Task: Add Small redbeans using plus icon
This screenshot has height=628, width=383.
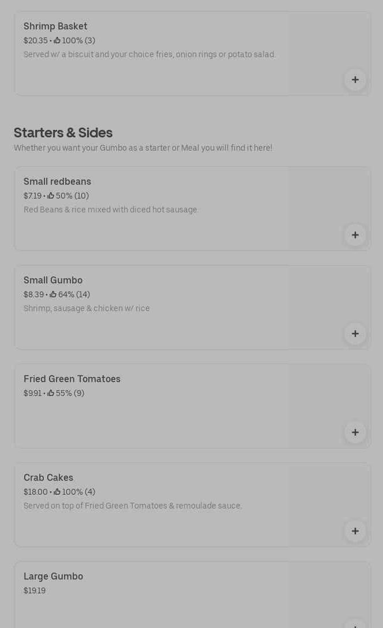Action: point(355,235)
